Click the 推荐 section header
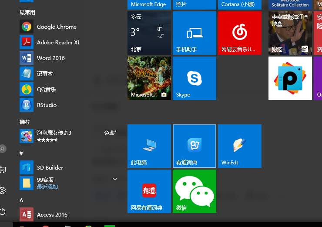This screenshot has height=227, width=322. (25, 122)
